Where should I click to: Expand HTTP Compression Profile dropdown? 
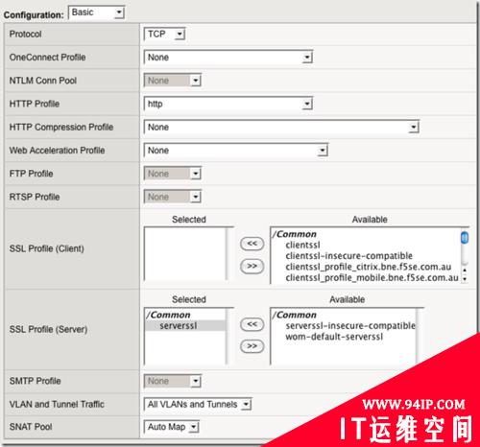pyautogui.click(x=281, y=128)
